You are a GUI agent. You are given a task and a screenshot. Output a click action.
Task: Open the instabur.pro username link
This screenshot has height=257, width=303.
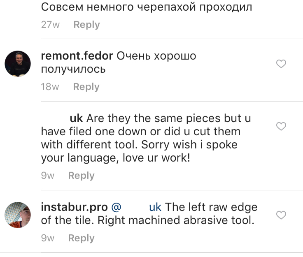point(75,207)
